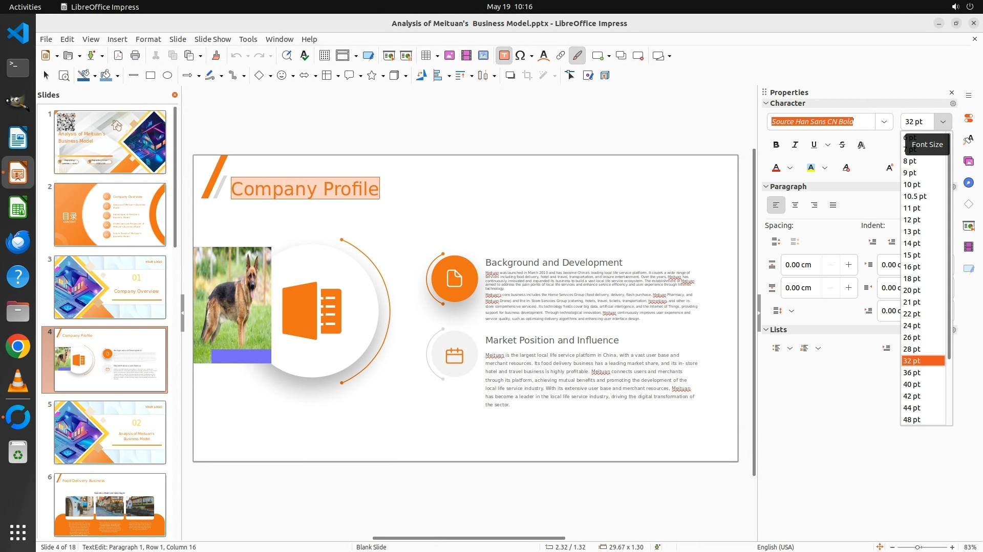Select the Rectangle shape tool

tap(151, 76)
